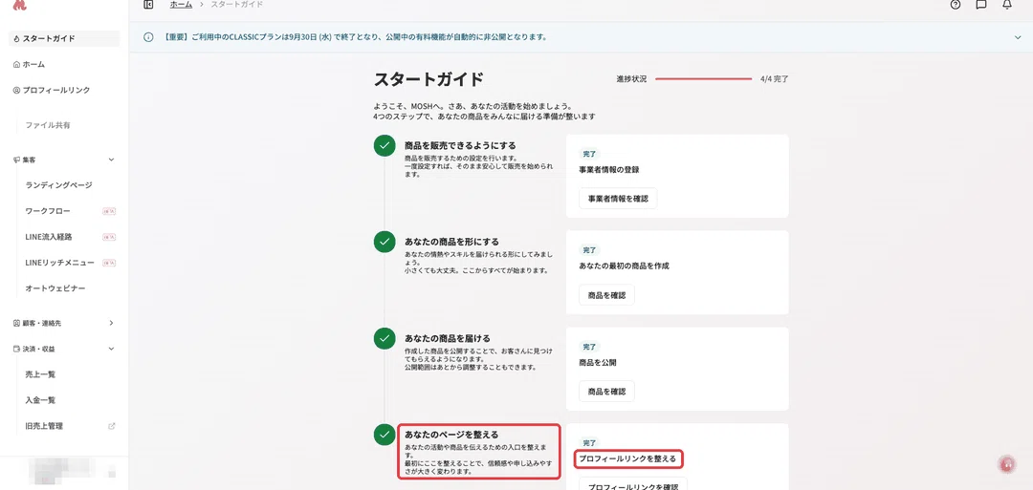1033x490 pixels.
Task: Click green checkmark for あなたの商品を形にする
Action: [x=385, y=242]
